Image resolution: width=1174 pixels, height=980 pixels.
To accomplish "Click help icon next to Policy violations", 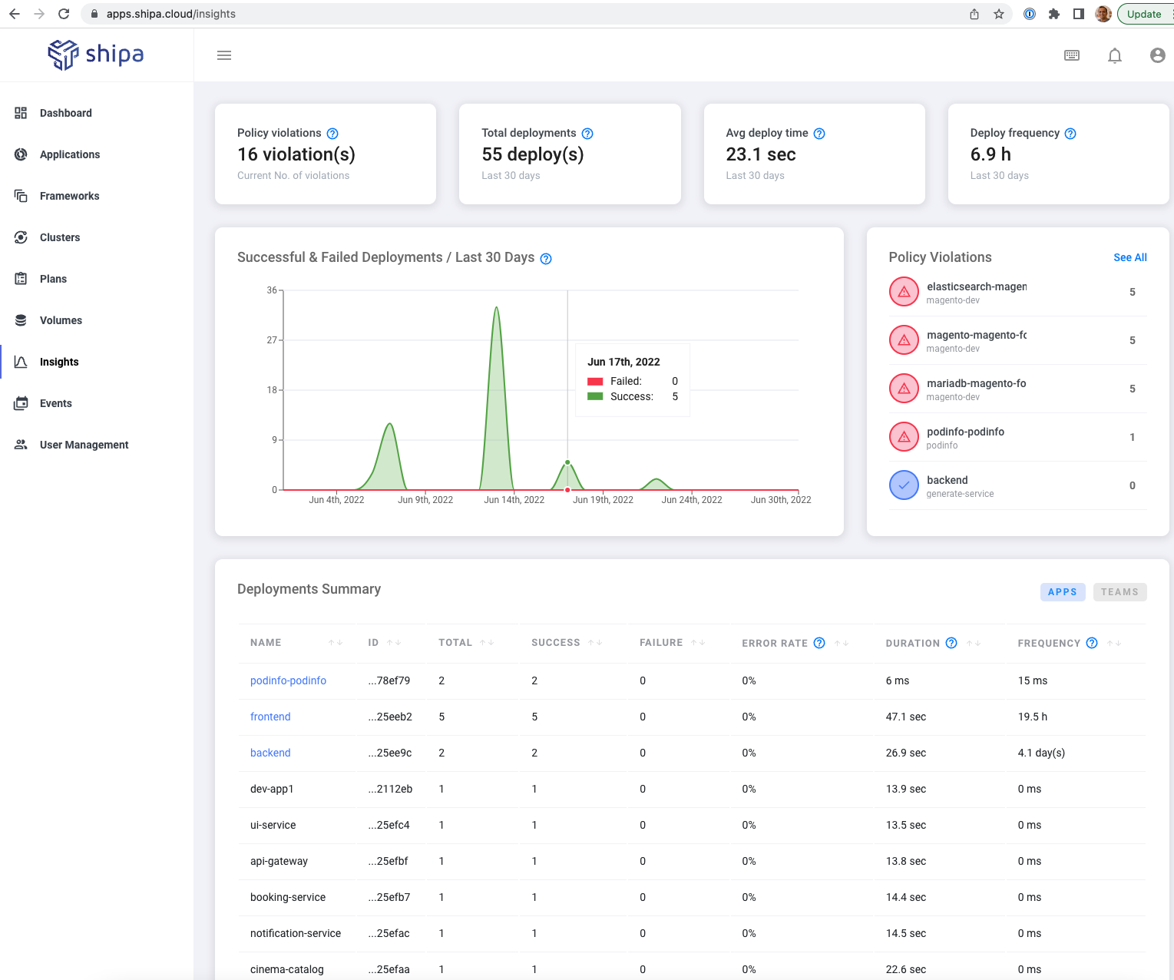I will coord(332,134).
